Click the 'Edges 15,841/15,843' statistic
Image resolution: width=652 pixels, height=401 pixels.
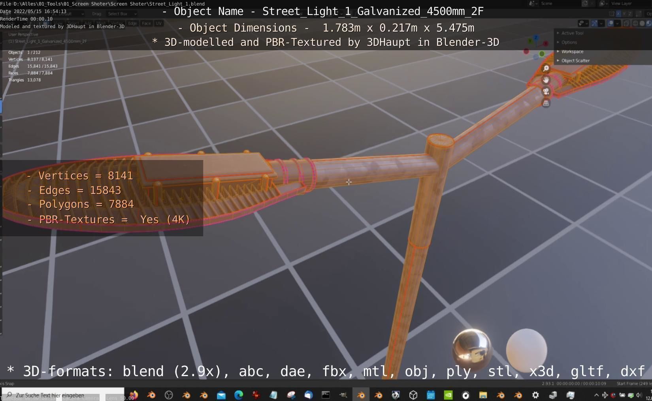click(x=33, y=66)
